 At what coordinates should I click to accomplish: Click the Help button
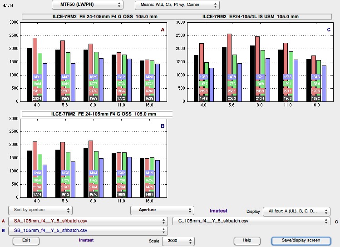[247, 241]
